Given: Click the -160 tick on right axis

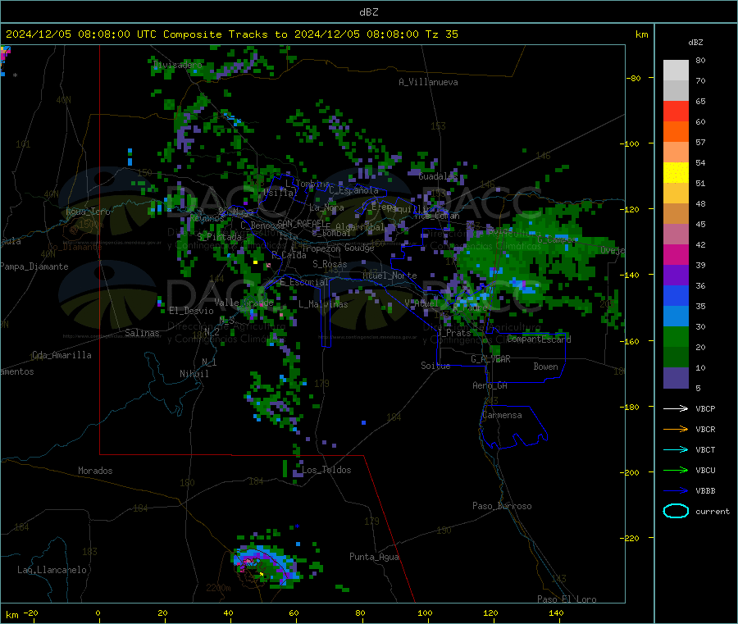Looking at the screenshot, I should click(x=630, y=341).
